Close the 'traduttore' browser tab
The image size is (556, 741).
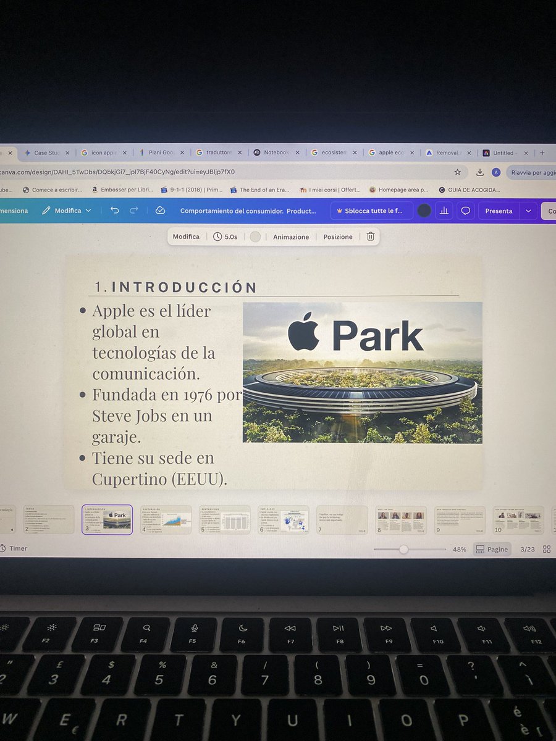(239, 153)
